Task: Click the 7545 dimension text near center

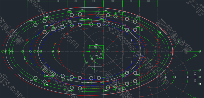Action: [x=96, y=55]
